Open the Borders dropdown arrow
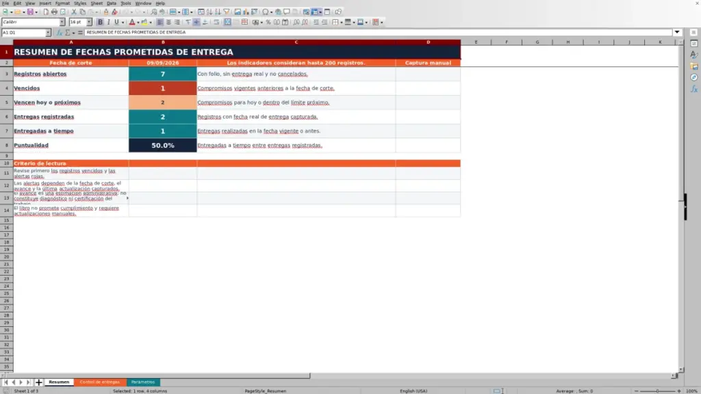 pos(342,23)
